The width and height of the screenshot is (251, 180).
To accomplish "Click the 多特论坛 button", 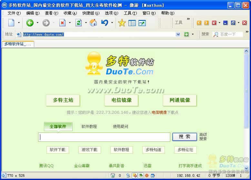I will coord(186,150).
